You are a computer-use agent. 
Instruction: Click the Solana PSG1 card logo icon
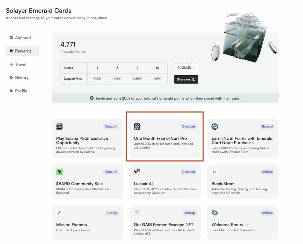(60, 127)
